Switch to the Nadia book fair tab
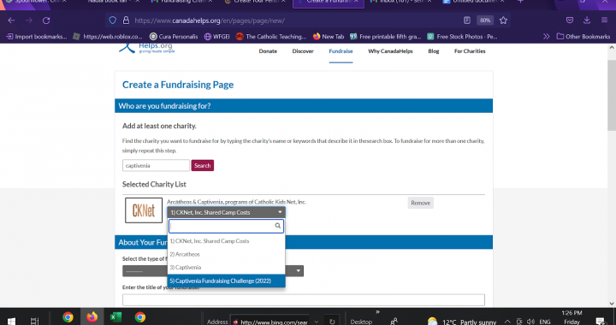The width and height of the screenshot is (616, 325). tap(110, 2)
